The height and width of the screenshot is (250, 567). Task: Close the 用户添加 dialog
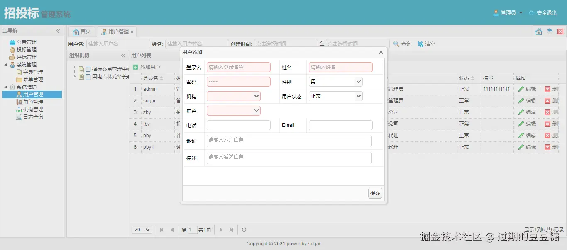381,52
